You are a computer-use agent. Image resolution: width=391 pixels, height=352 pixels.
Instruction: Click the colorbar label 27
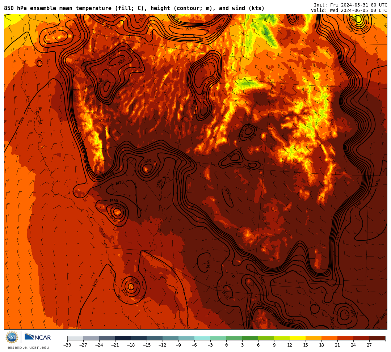pos(370,345)
